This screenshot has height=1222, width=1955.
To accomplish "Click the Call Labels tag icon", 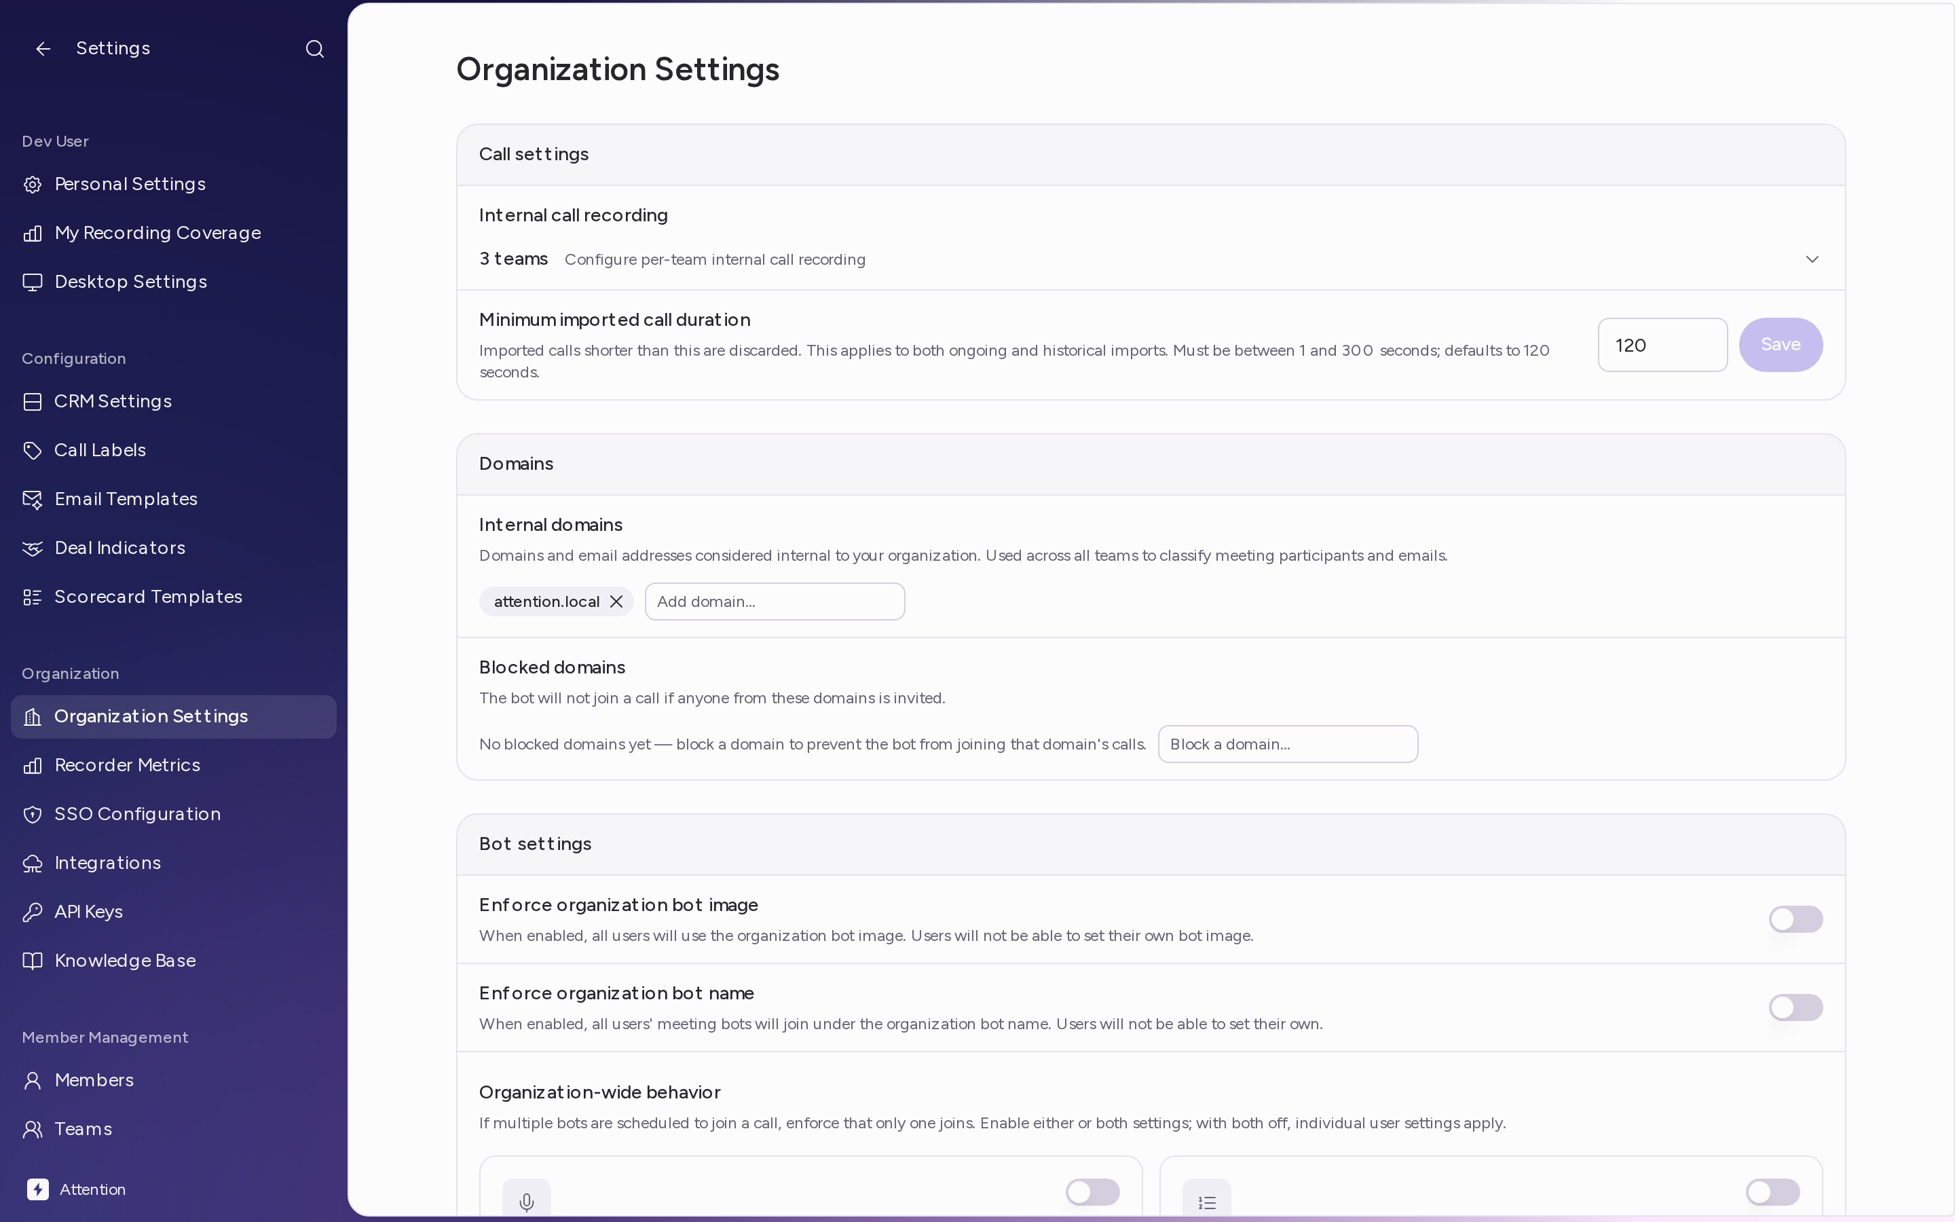I will point(33,450).
